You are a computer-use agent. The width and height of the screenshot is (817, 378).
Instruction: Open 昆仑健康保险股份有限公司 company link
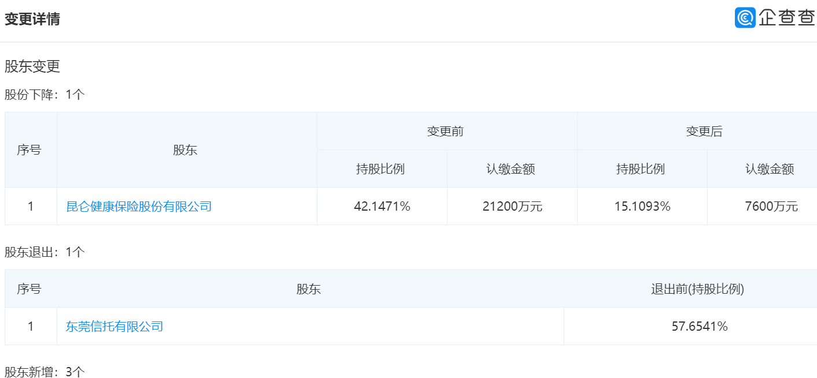[139, 206]
